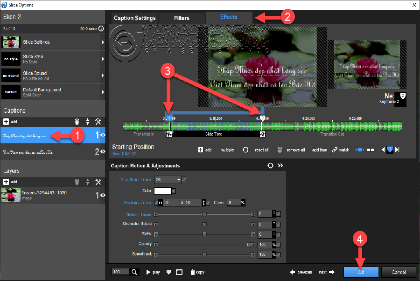
Task: Open Position - Linear interpolation menu
Action: pyautogui.click(x=138, y=203)
